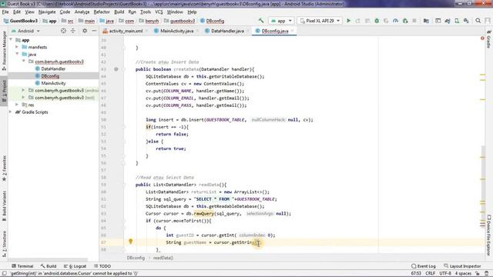Open the Structure side tool window
Screen dimensions: 493x277
(4, 244)
